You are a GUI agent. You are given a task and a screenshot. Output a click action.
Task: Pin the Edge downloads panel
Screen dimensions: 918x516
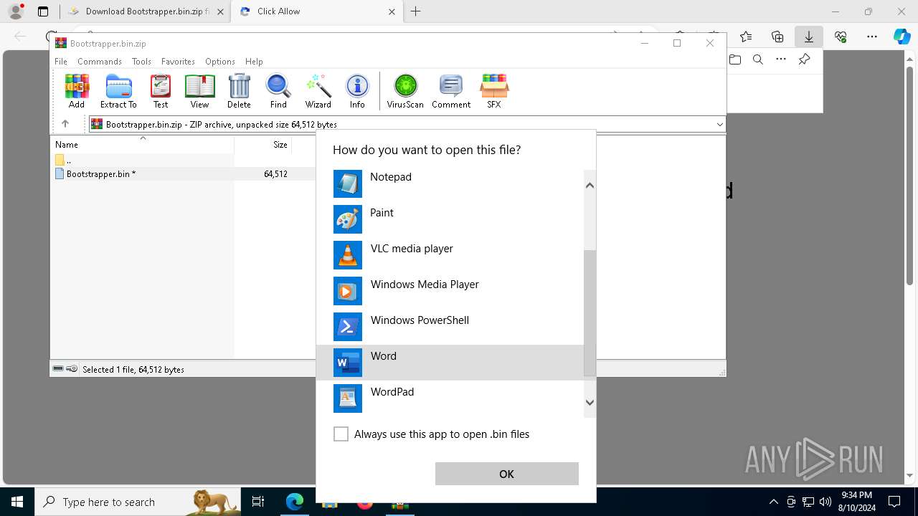pyautogui.click(x=804, y=59)
